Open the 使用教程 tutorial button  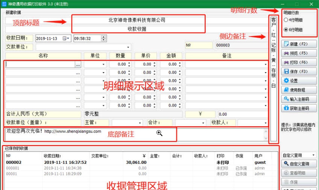(x=299, y=90)
